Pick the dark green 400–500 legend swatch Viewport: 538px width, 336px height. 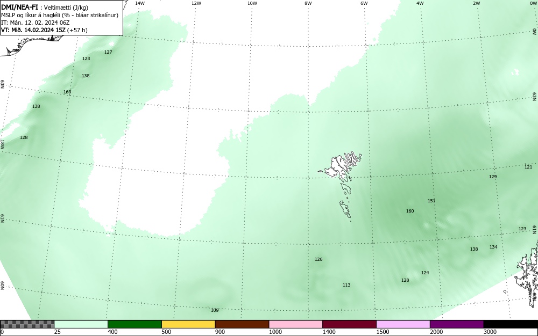click(x=134, y=324)
